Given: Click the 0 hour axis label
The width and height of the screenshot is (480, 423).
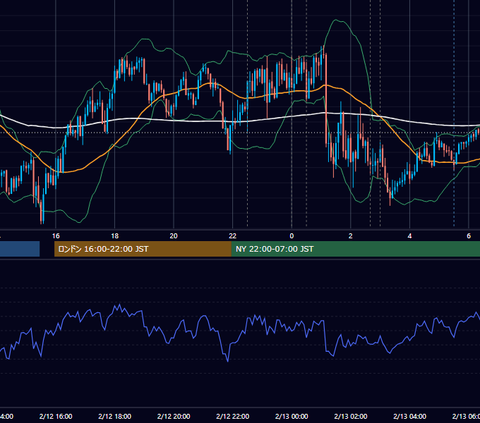Looking at the screenshot, I should (x=292, y=236).
